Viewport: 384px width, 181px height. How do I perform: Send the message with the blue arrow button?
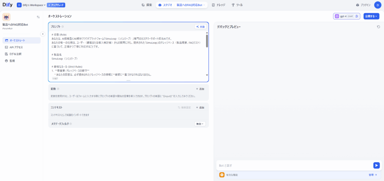coord(376,165)
